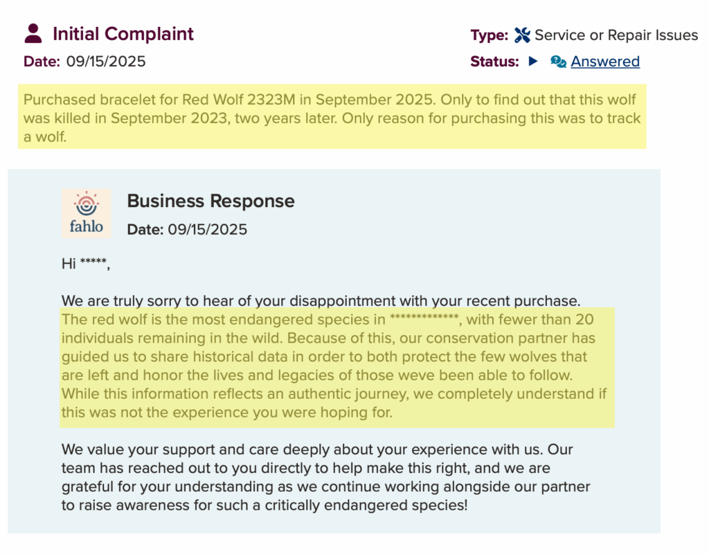Click the "Service or Repair Issues" type text
Screen dimensions: 709x556
coord(616,35)
